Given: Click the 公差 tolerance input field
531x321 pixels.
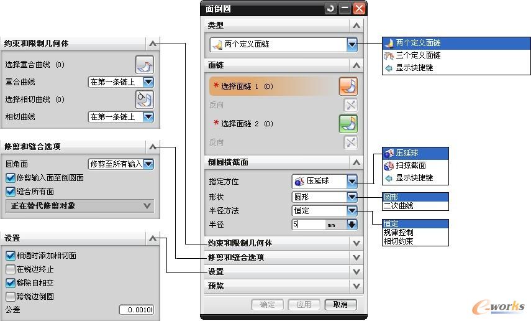Looking at the screenshot, I should tap(136, 310).
